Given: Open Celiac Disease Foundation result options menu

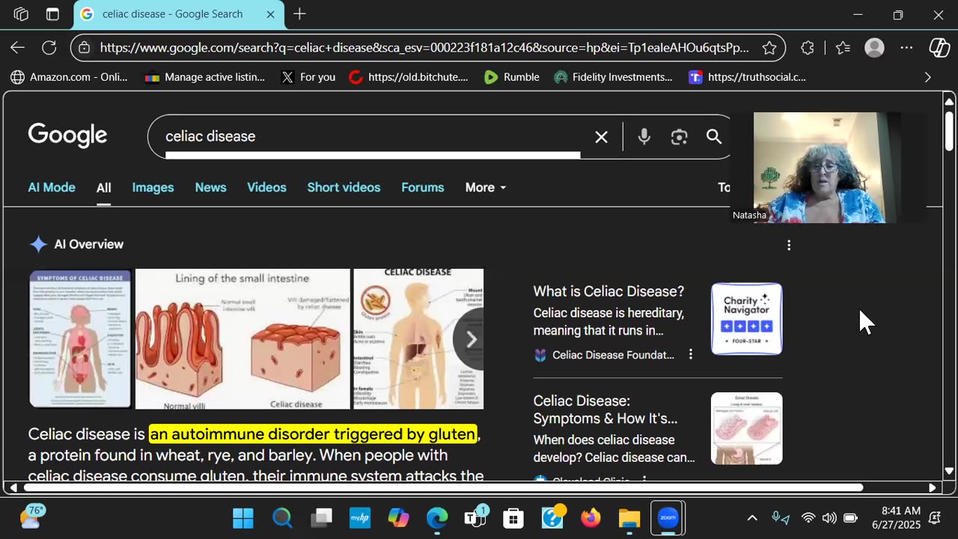Looking at the screenshot, I should tap(691, 355).
